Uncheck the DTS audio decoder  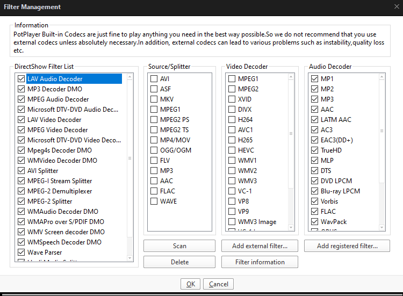[314, 171]
